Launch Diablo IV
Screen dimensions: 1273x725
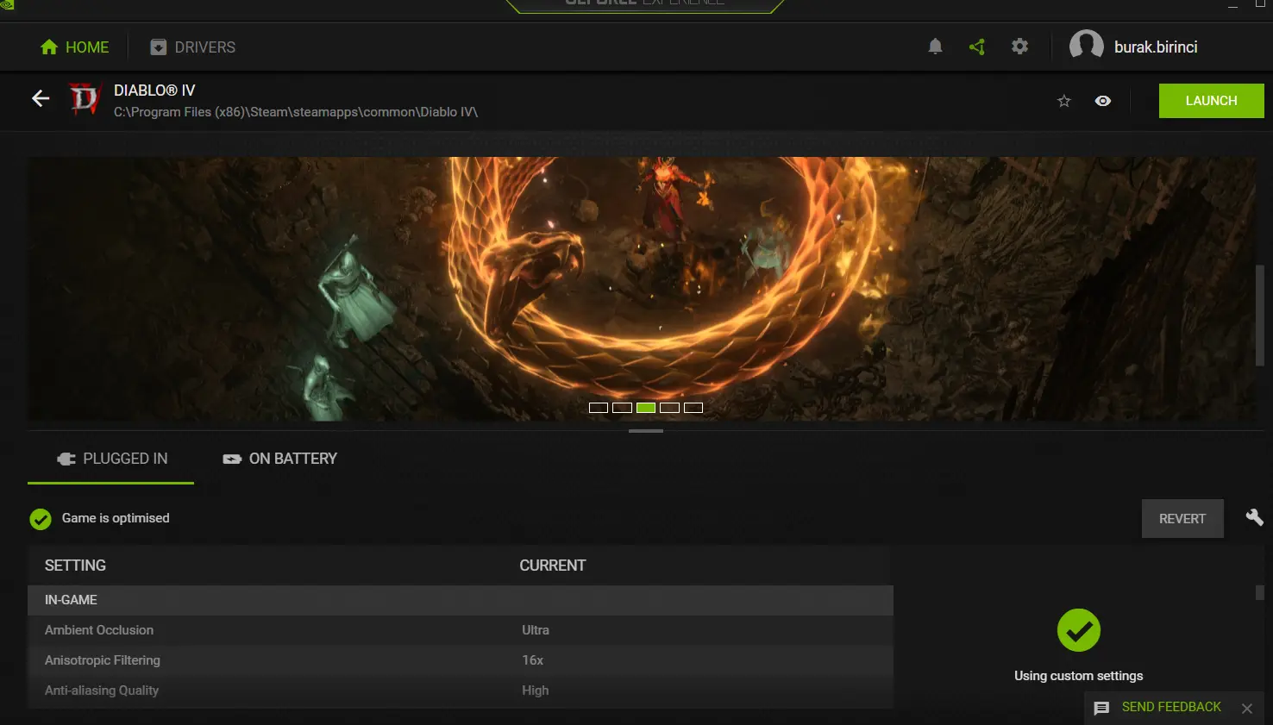[x=1211, y=101]
